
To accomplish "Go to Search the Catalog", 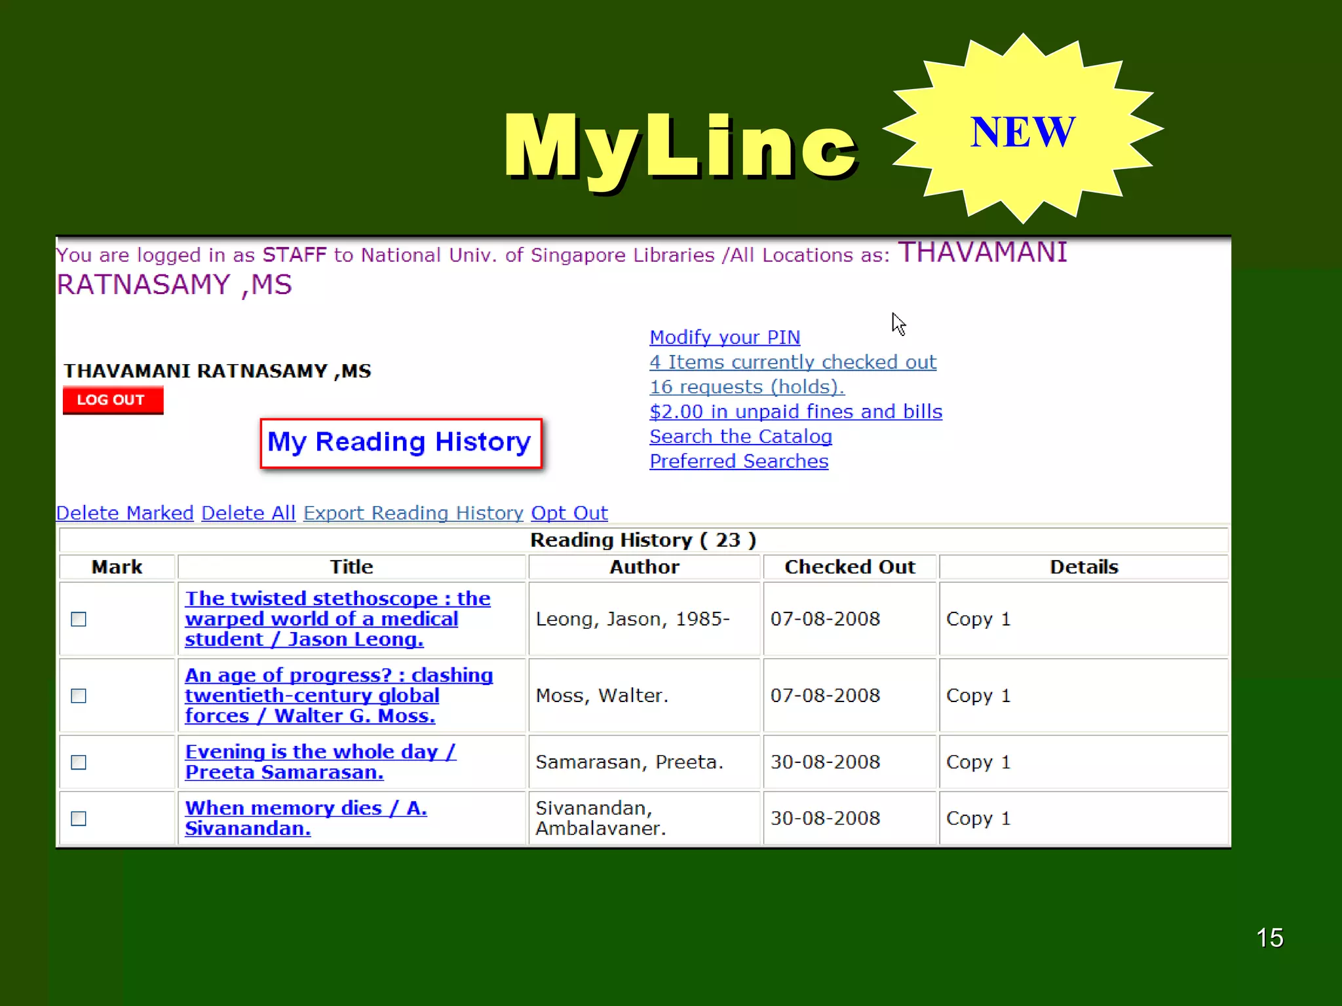I will [740, 437].
